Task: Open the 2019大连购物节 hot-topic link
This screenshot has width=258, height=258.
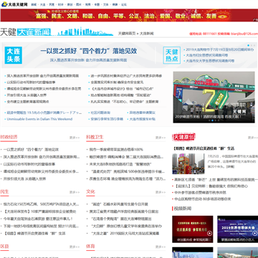Action: (220, 50)
